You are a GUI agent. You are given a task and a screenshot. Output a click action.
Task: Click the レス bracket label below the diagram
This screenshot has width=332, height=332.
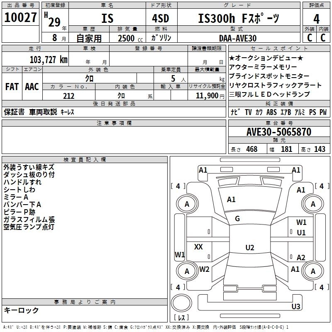point(181,318)
